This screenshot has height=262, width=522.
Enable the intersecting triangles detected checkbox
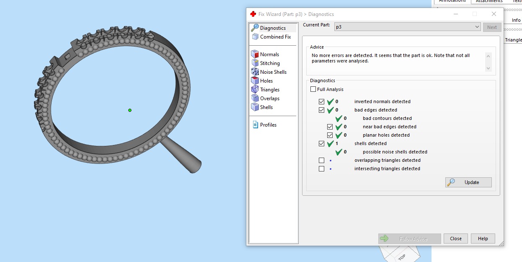tap(321, 169)
